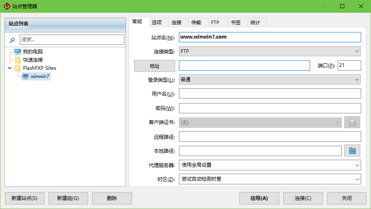Click the My Computer monitor icon
This screenshot has width=371, height=209.
18,51
